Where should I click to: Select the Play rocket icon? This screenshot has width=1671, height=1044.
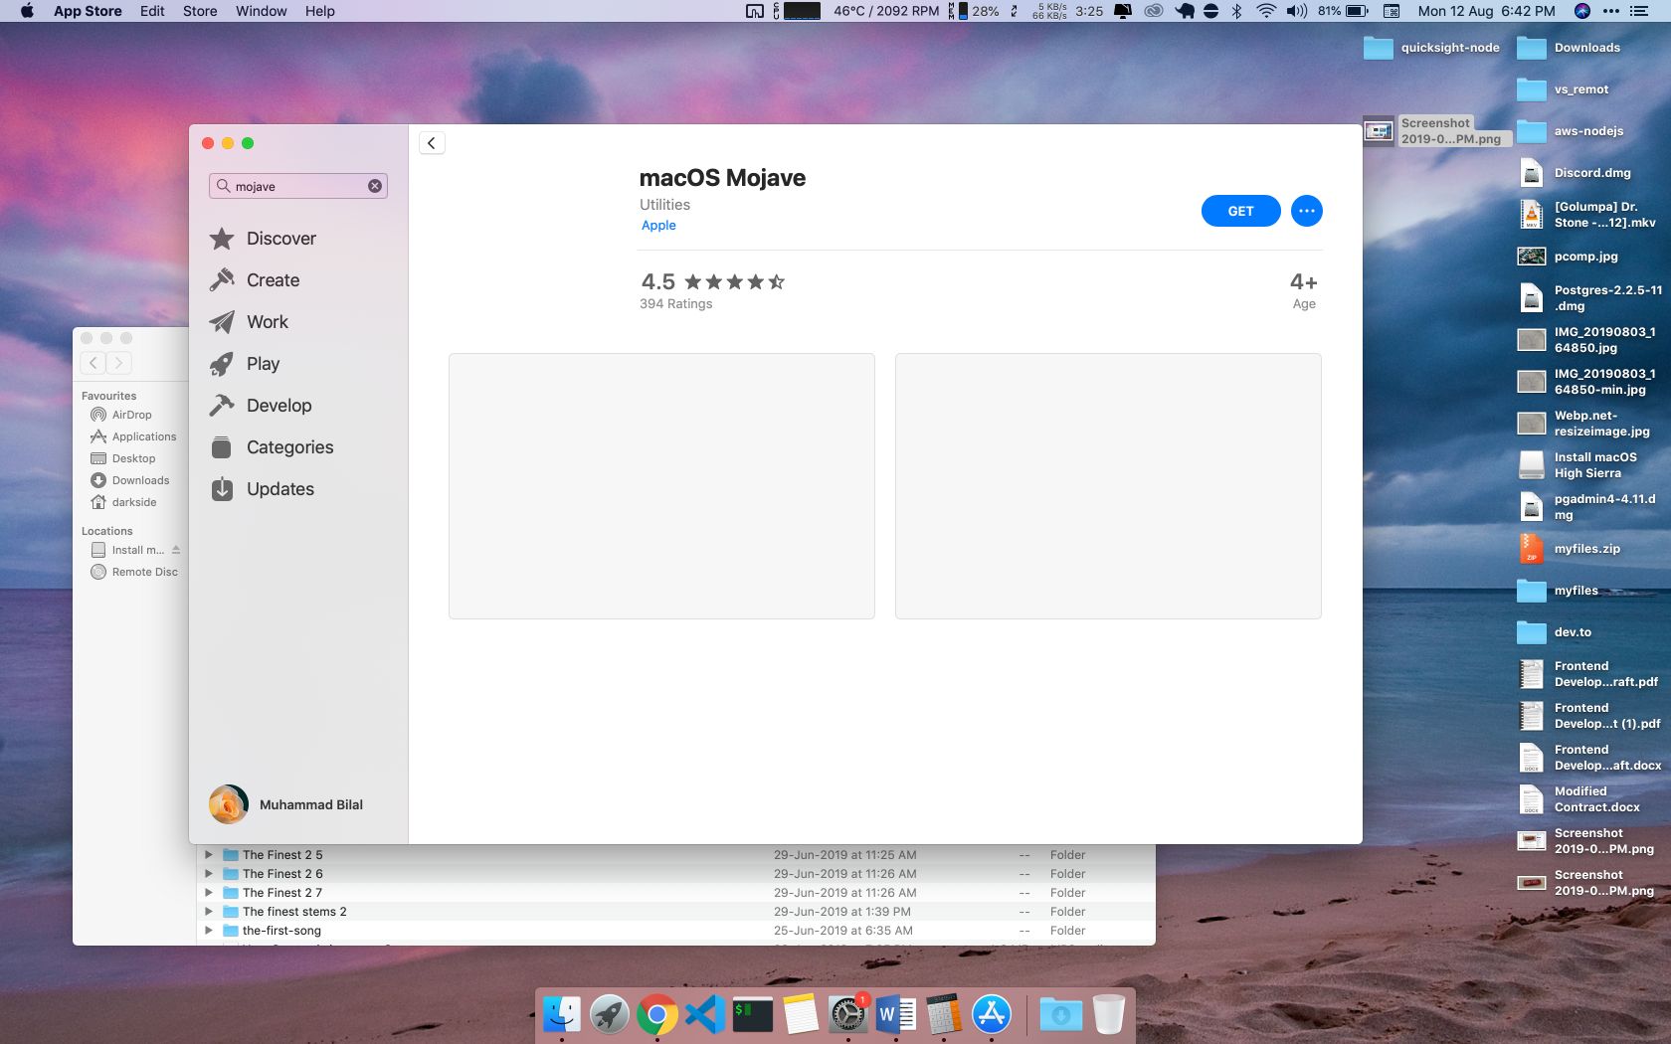pos(222,364)
